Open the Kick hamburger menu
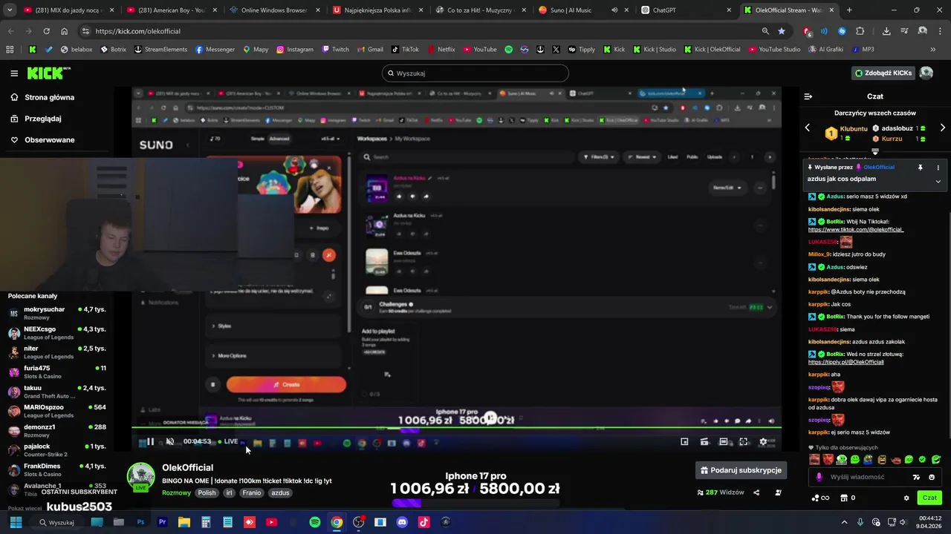The height and width of the screenshot is (534, 951). tap(14, 73)
